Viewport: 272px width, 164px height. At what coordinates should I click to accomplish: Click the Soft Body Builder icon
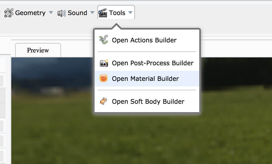tap(104, 102)
